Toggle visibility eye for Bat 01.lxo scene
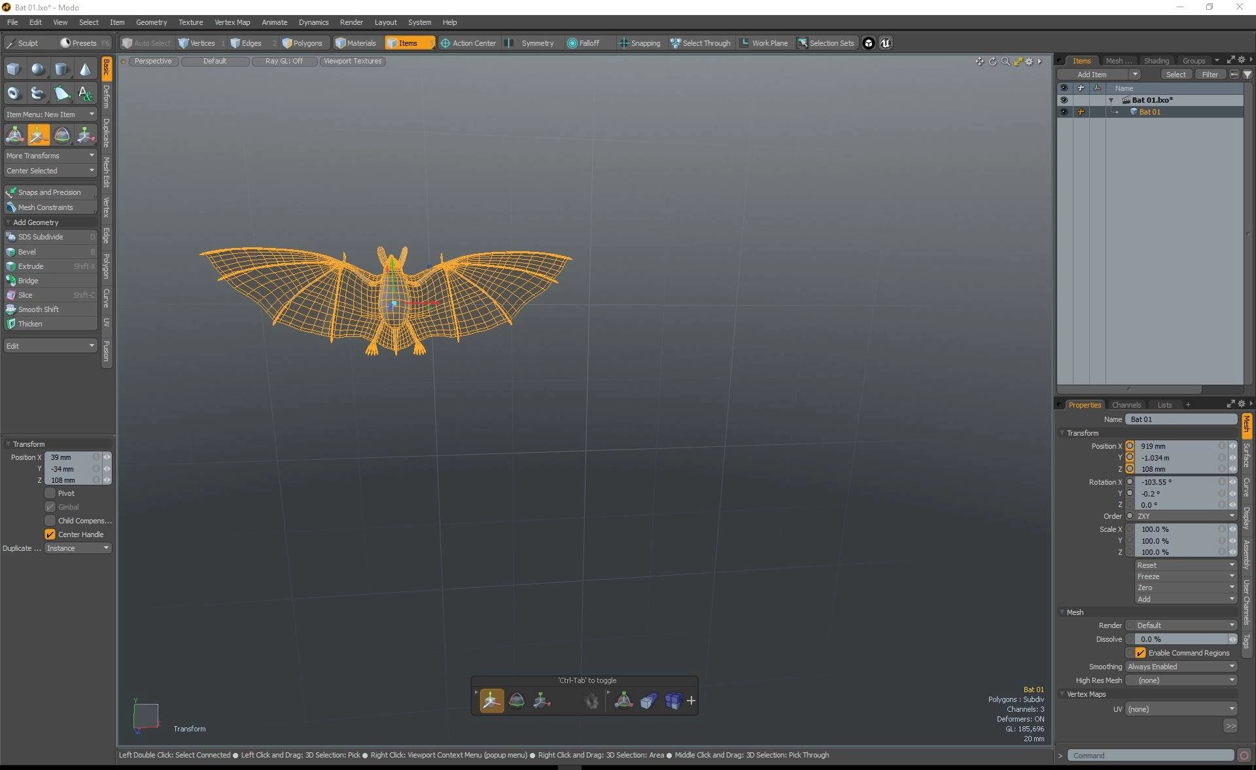 point(1064,100)
